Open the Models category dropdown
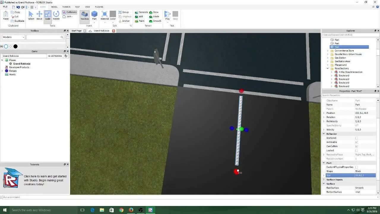Viewport: 380px width, 214px height. pyautogui.click(x=13, y=37)
